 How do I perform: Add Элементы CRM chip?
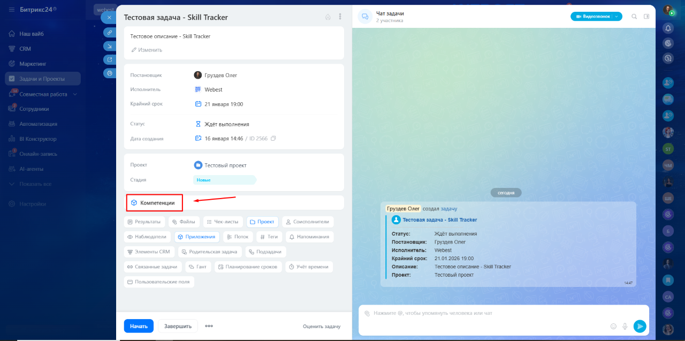click(149, 252)
